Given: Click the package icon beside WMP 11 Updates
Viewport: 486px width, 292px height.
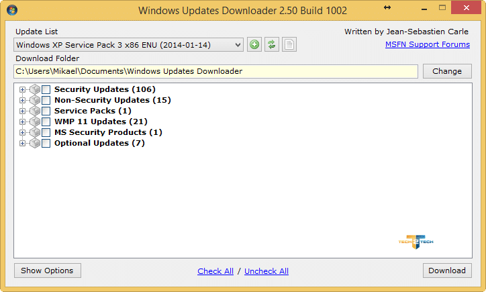Looking at the screenshot, I should [35, 121].
